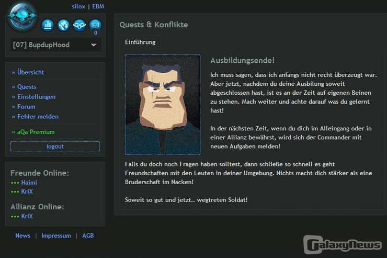Open the messages envelope icon

pos(95,25)
